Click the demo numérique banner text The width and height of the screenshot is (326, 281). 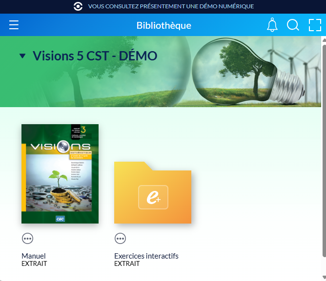[171, 6]
